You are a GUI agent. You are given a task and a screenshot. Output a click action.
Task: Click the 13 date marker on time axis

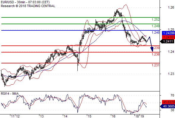[42, 116]
